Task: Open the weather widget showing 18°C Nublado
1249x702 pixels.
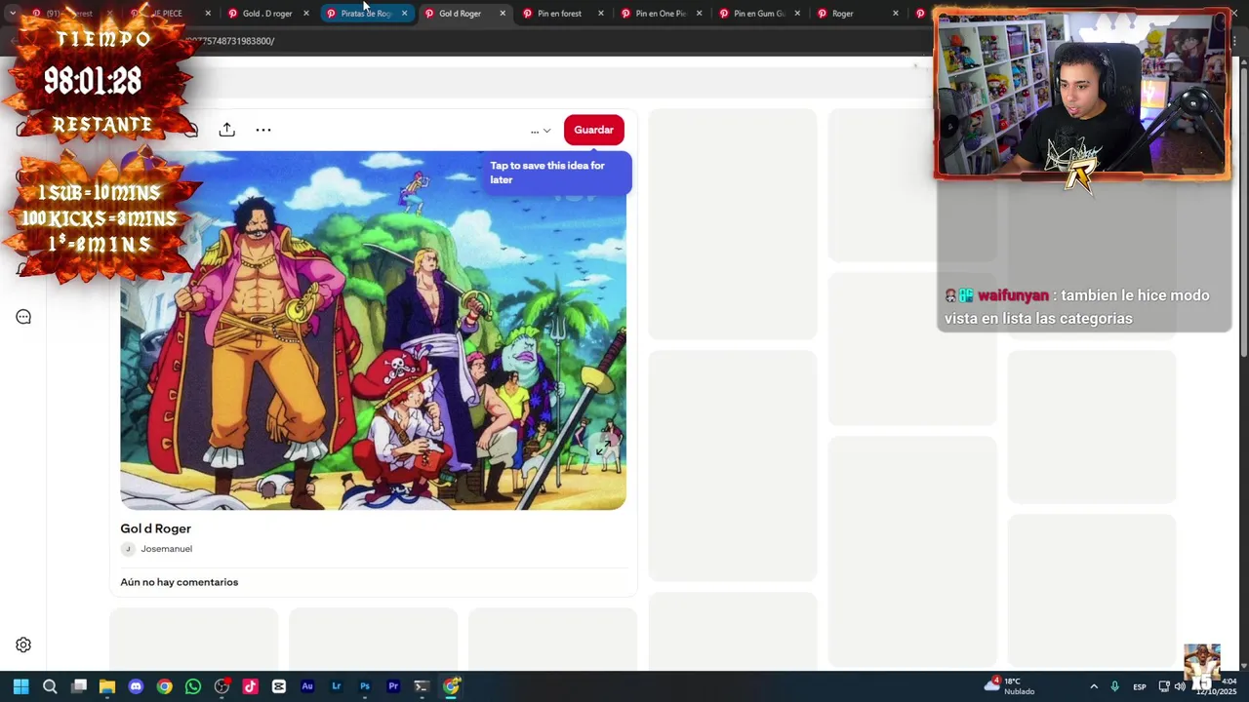Action: tap(1011, 686)
